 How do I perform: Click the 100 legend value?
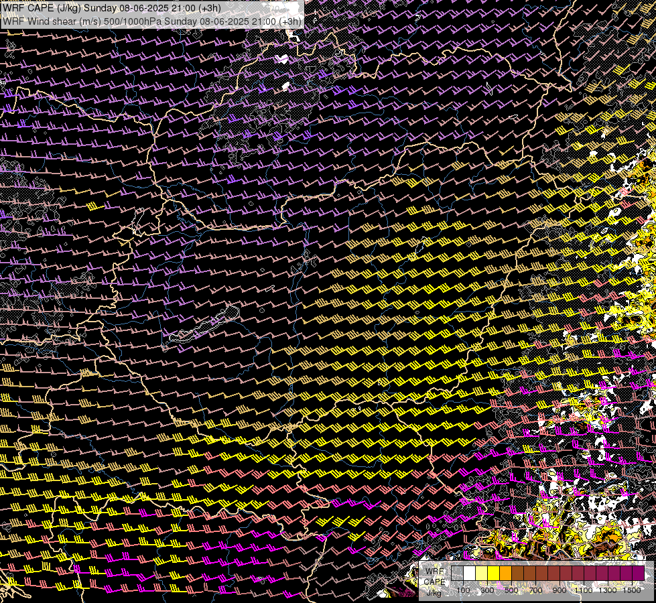tap(463, 590)
